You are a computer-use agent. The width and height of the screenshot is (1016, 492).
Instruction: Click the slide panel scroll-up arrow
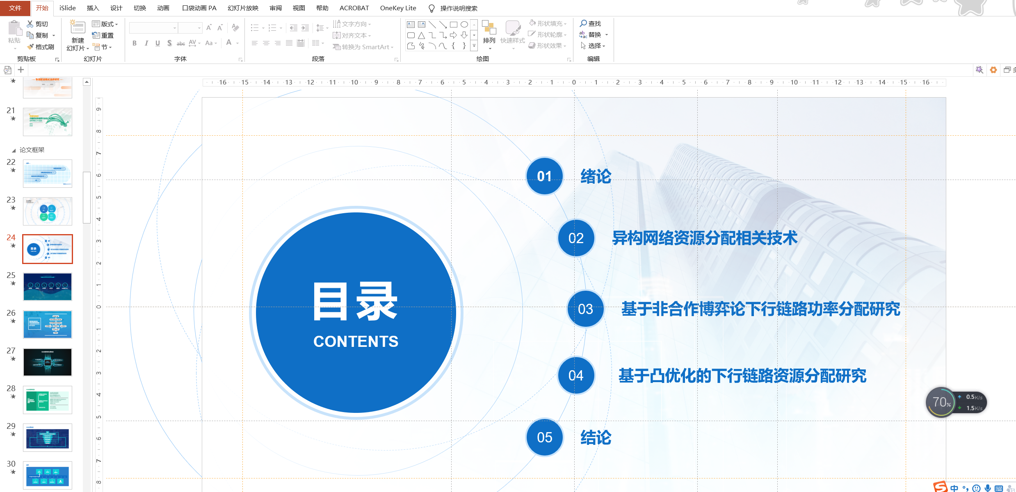pyautogui.click(x=87, y=82)
